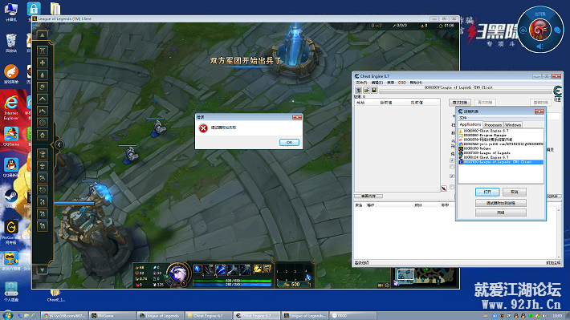Click the down arrow below game sidebar
This screenshot has height=320, width=570.
[43, 270]
